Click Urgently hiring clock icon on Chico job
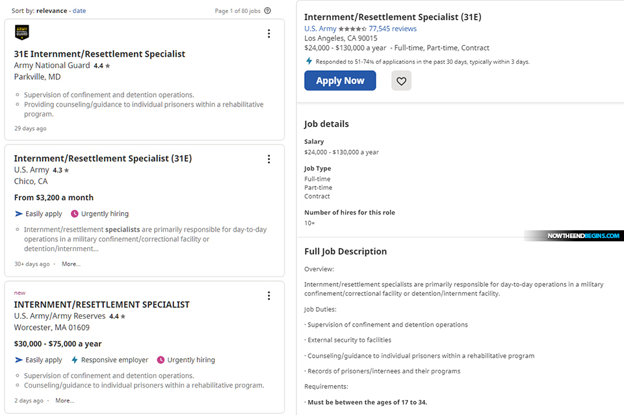This screenshot has height=415, width=624. click(x=75, y=213)
